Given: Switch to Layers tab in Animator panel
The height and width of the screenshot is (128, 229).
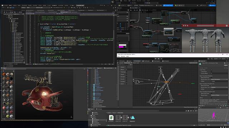Looking at the screenshot, I should [121, 63].
